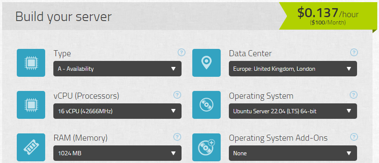
Task: Open help for Operating System
Action: pos(354,95)
